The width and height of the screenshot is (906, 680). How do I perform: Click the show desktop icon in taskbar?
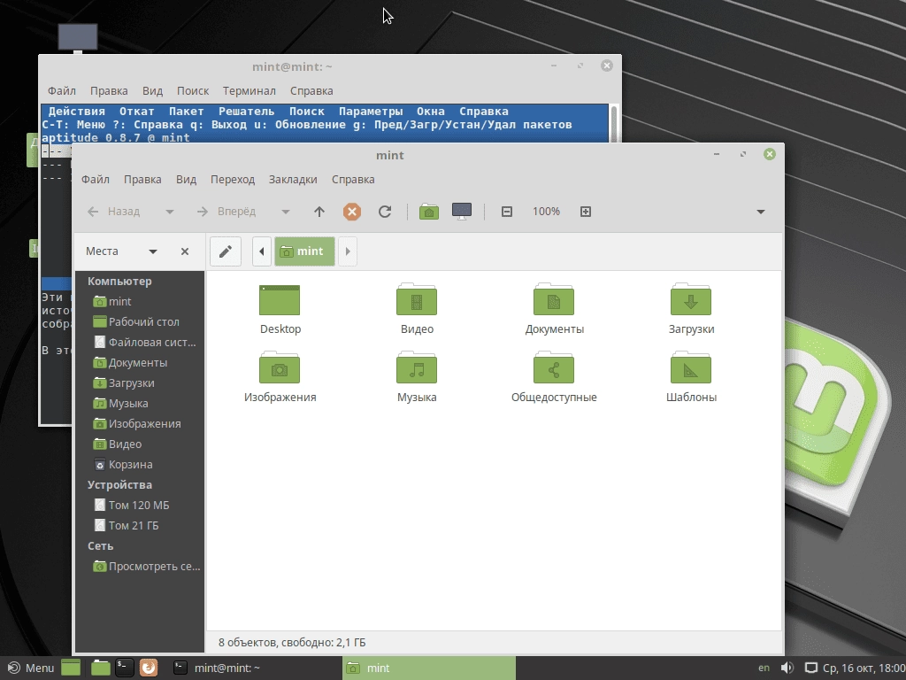click(71, 668)
